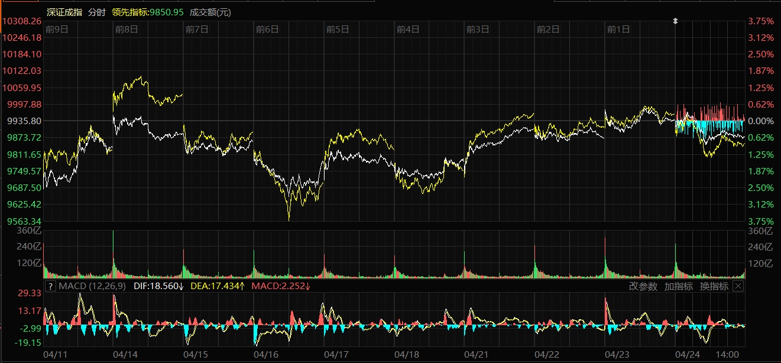This screenshot has height=363, width=781.
Task: Click the 9749.57 price axis label
Action: (x=24, y=171)
